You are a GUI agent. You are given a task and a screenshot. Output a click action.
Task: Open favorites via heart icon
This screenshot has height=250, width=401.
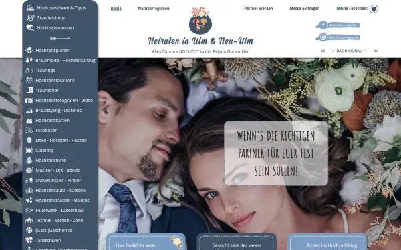374,9
